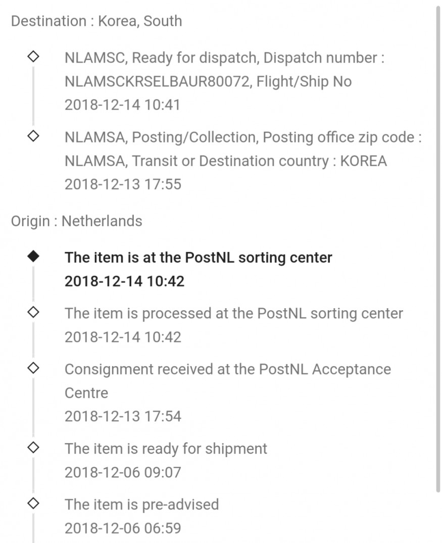Screen dimensions: 442x543
Task: Click the 2018-12-06 06:59 timestamp
Action: [123, 528]
